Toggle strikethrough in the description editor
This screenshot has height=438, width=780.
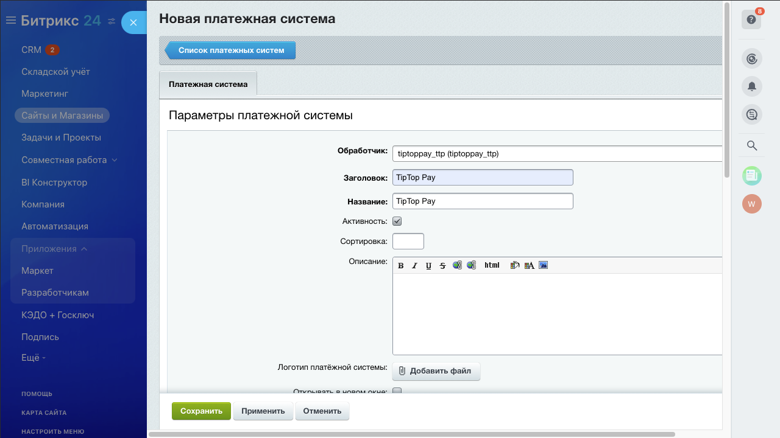[x=442, y=265]
